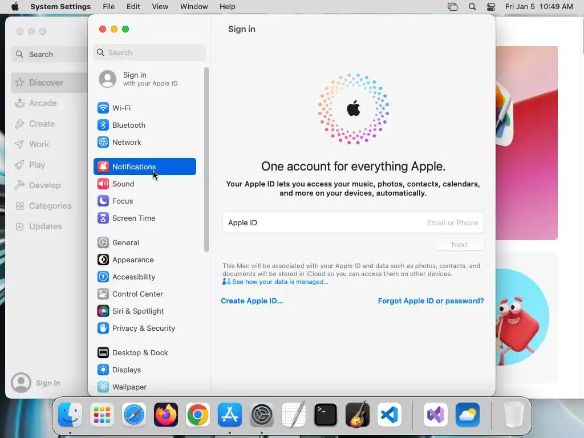Open Control Center in menu bar
Screen dimensions: 584x438
[x=491, y=7]
